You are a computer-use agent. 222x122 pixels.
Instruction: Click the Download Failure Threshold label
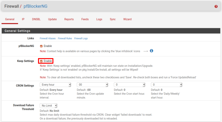(24, 107)
